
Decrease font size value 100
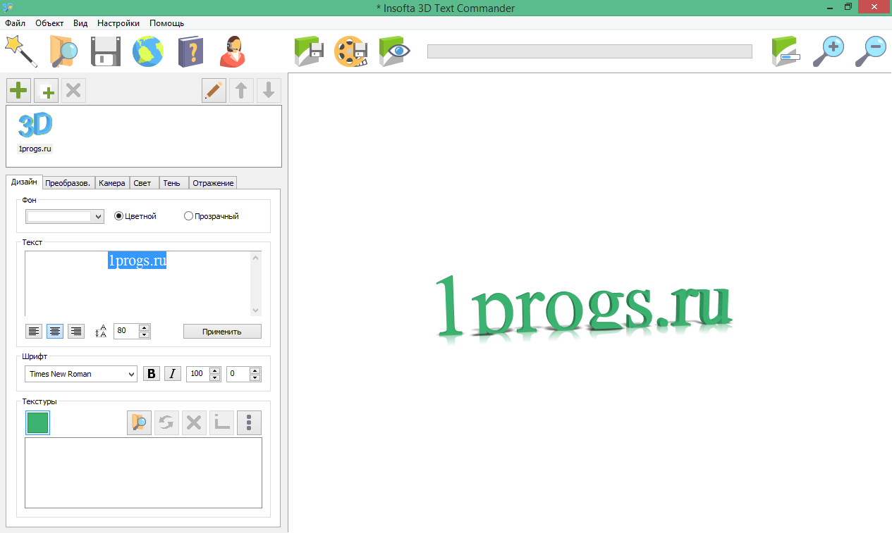click(x=216, y=378)
